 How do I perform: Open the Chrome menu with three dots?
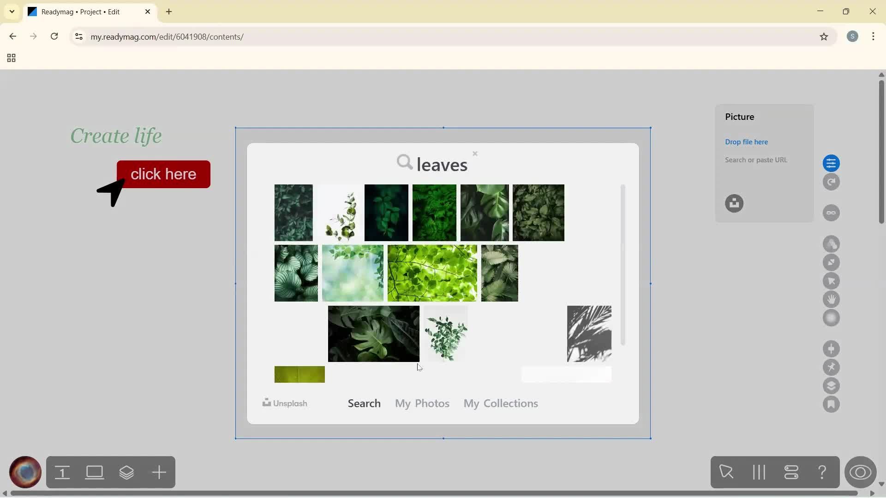click(x=874, y=36)
